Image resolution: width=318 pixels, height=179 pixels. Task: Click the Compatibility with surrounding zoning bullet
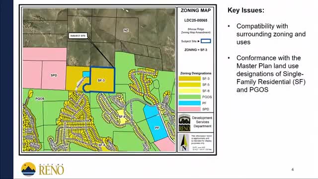271,34
